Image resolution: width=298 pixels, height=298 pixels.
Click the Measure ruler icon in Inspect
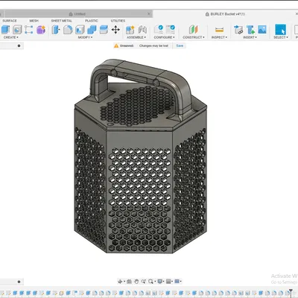219,30
